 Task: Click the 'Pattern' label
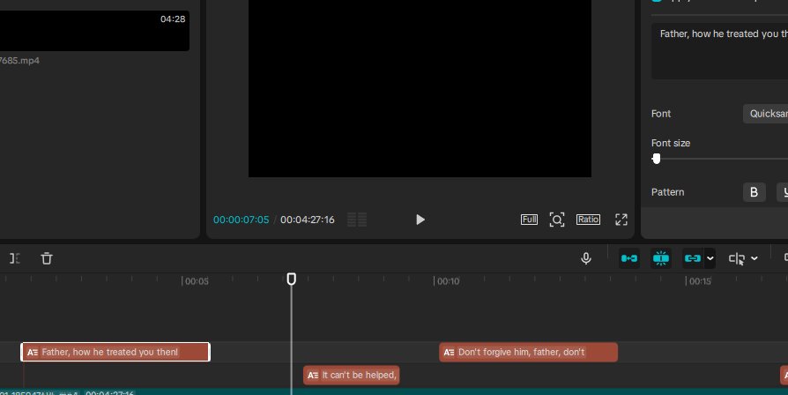667,192
